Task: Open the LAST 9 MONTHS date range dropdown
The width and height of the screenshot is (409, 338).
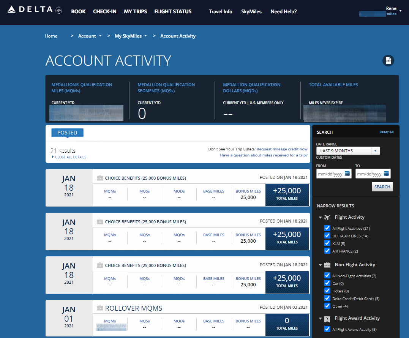Action: pyautogui.click(x=375, y=151)
